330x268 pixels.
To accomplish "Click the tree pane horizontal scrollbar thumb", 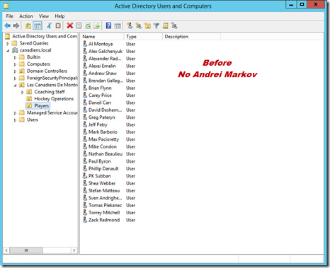I will point(26,250).
